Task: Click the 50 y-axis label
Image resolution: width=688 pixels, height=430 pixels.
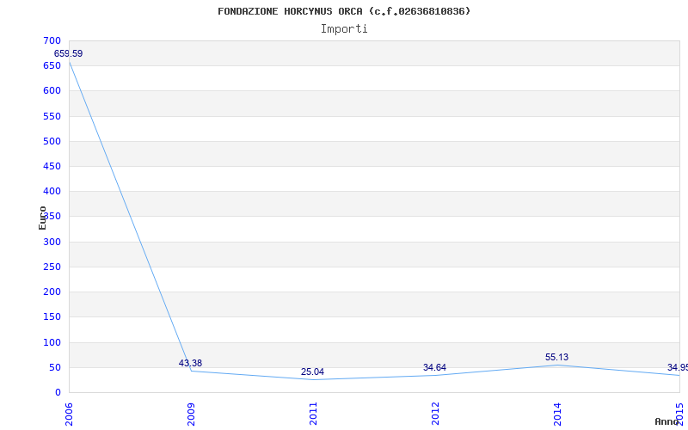Action: 55,367
